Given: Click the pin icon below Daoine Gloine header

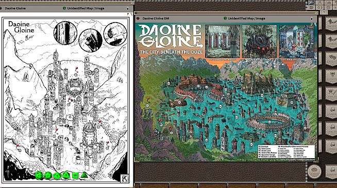Looking at the screenshot, I should pyautogui.click(x=128, y=14).
